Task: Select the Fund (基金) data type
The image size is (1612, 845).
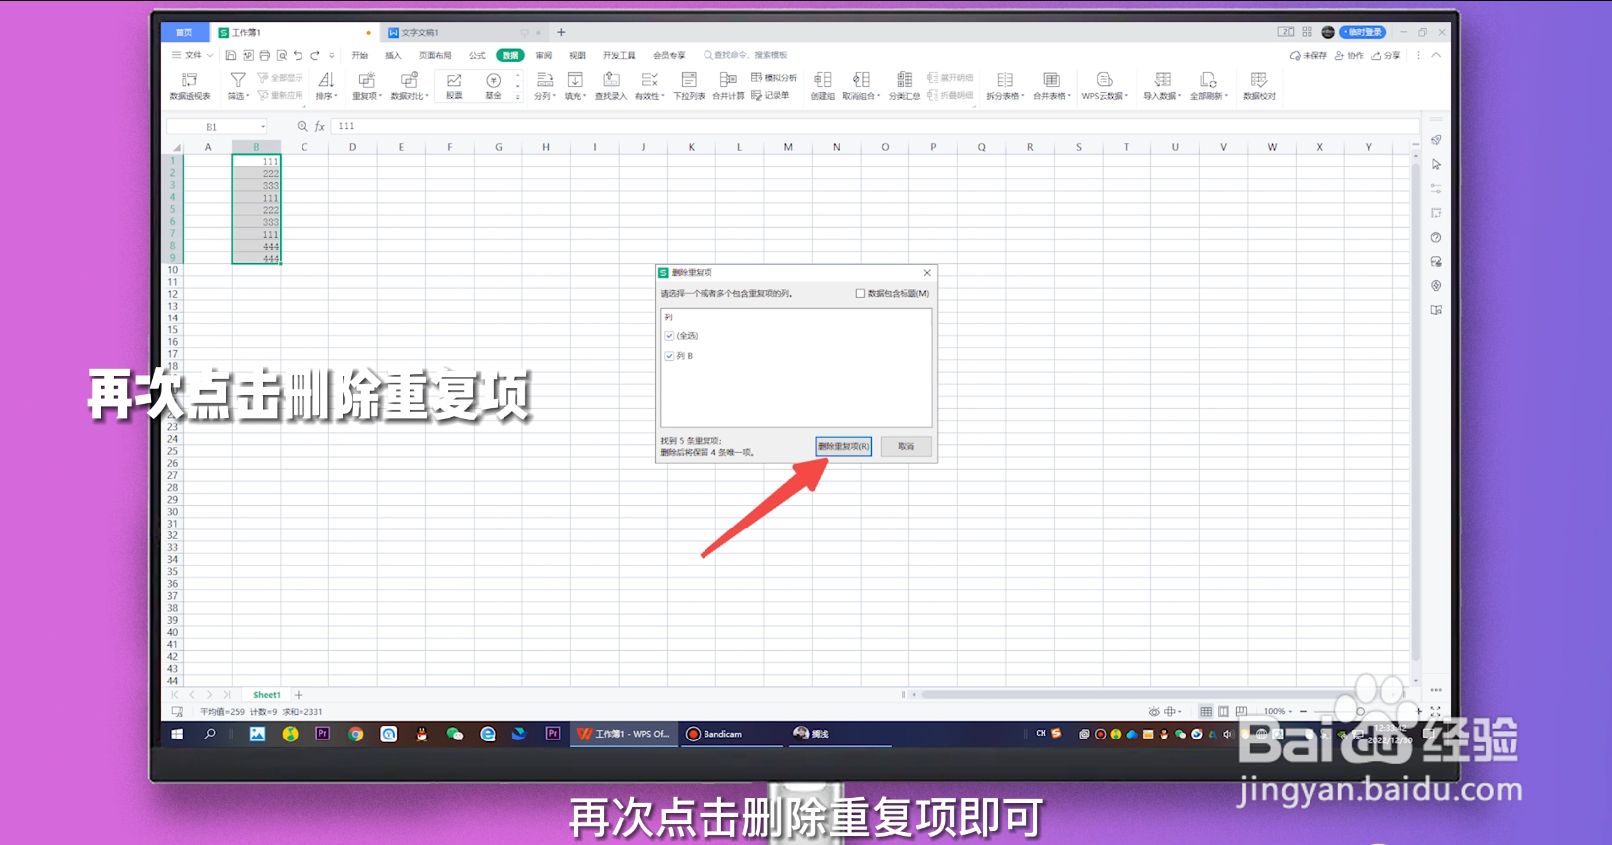Action: (x=493, y=86)
